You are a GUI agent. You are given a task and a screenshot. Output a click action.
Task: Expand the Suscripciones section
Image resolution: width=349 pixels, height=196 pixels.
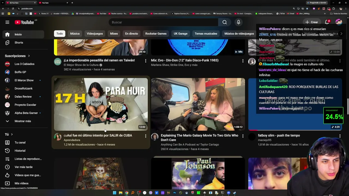coord(17,56)
